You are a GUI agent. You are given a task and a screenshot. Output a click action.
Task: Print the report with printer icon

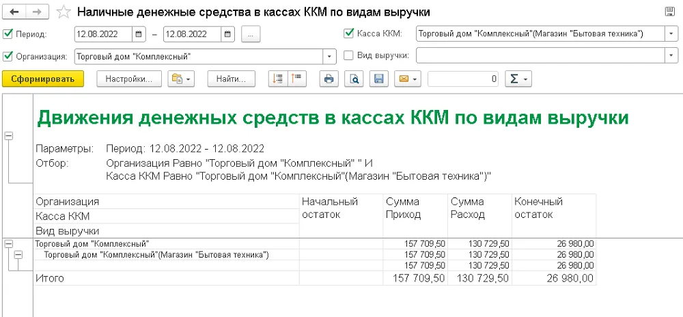point(329,79)
